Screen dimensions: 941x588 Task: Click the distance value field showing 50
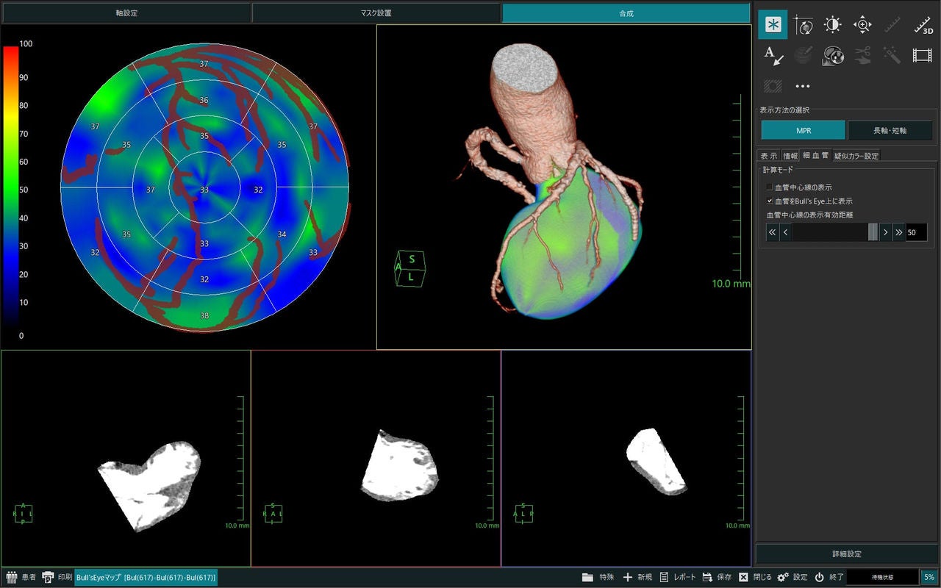point(917,232)
